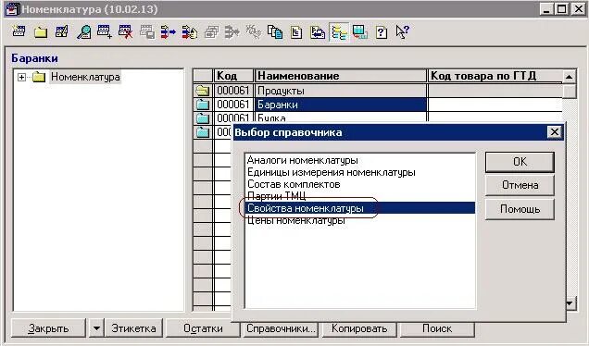Click code 000061 in the Продукты row
The image size is (589, 346).
tap(233, 91)
